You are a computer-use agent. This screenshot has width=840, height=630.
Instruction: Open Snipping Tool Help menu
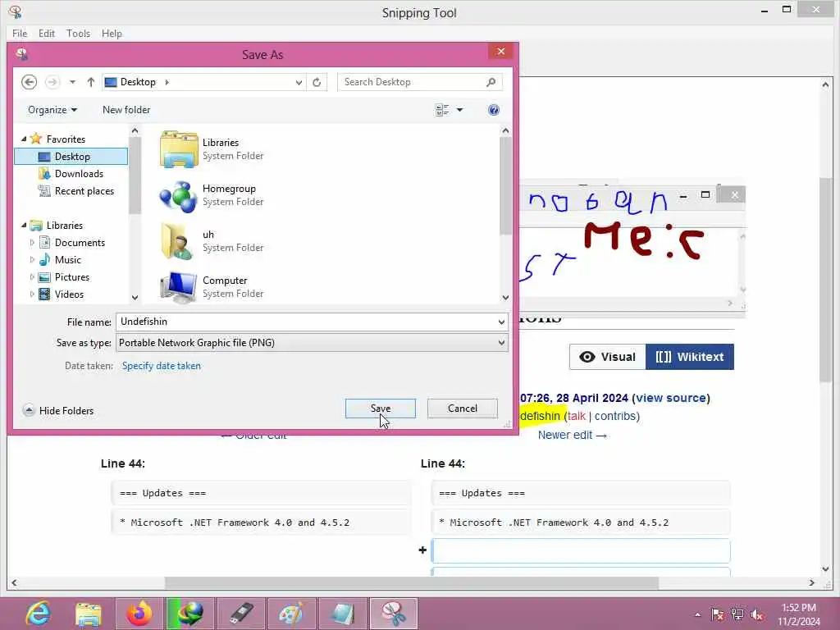(112, 33)
